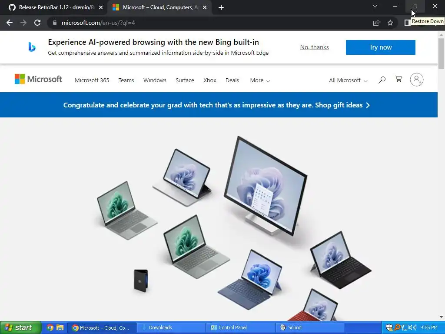
Task: Open the side panel icon in the toolbar
Action: pyautogui.click(x=407, y=23)
